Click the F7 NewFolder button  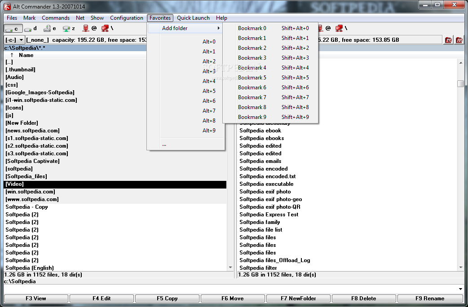pyautogui.click(x=298, y=298)
